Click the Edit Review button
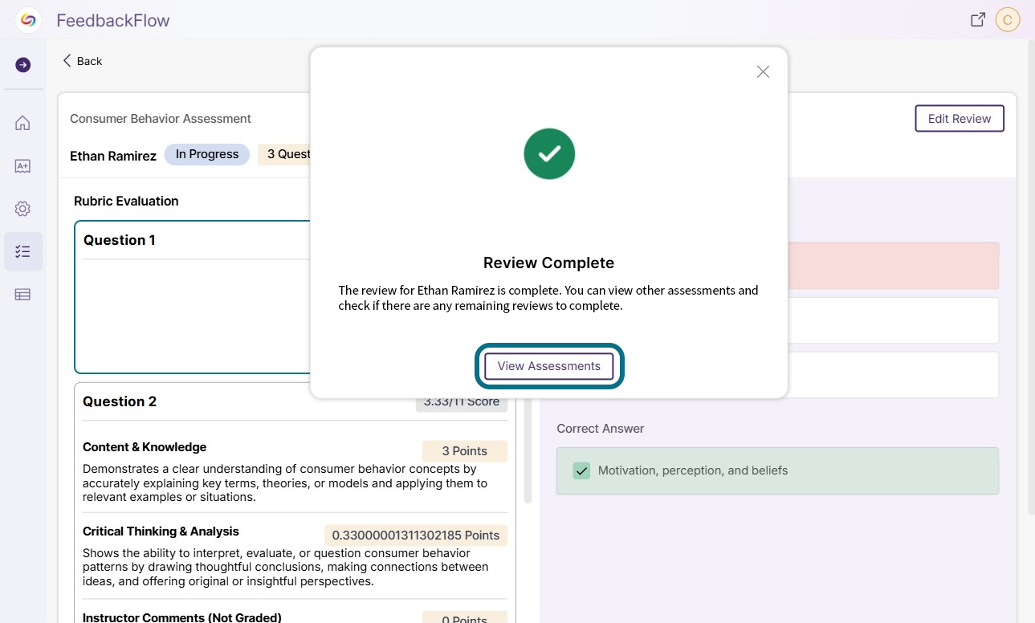The image size is (1035, 623). pos(960,118)
